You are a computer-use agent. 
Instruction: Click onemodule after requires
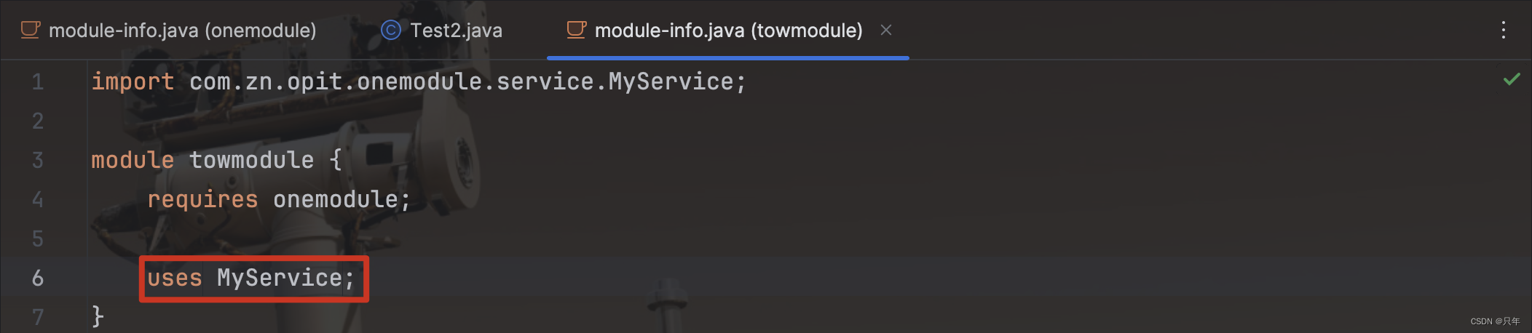pos(336,199)
